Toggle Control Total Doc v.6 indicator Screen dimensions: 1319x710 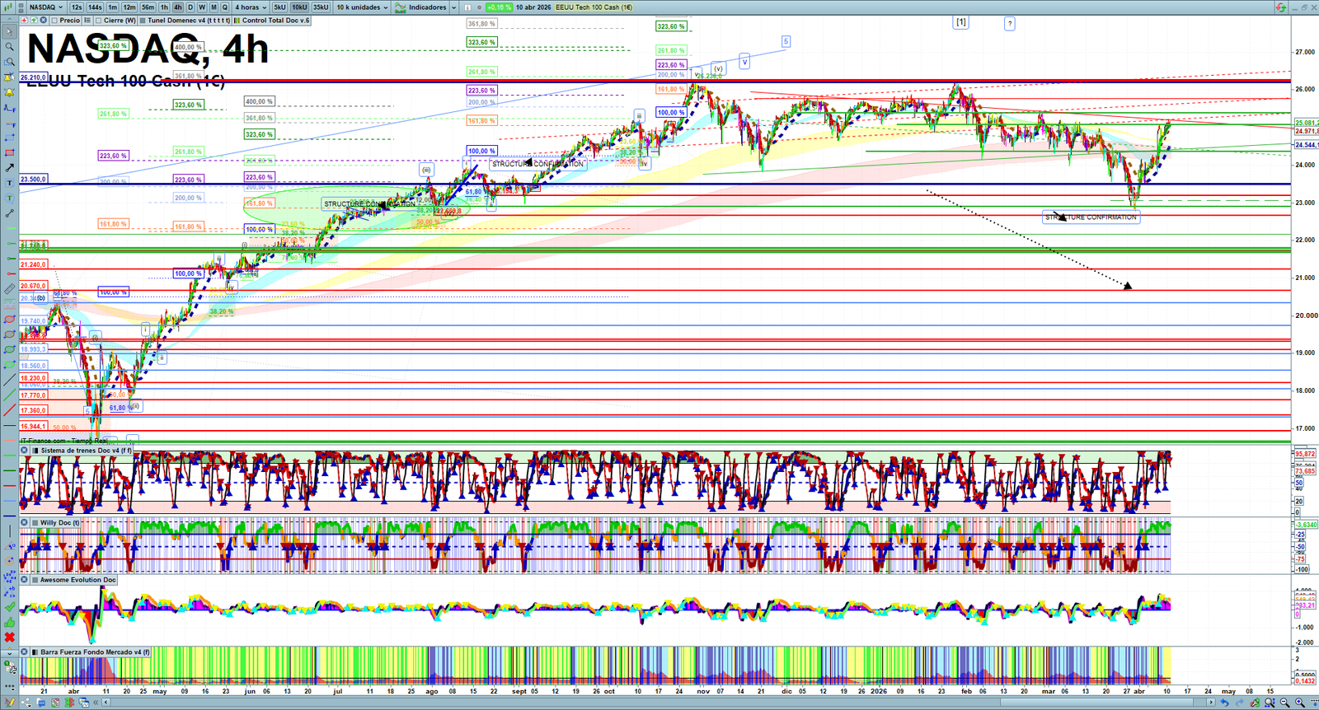pyautogui.click(x=237, y=21)
